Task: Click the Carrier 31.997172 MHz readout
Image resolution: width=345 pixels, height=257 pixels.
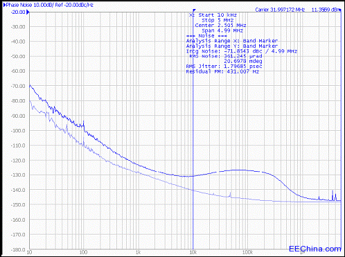Action: click(x=280, y=10)
